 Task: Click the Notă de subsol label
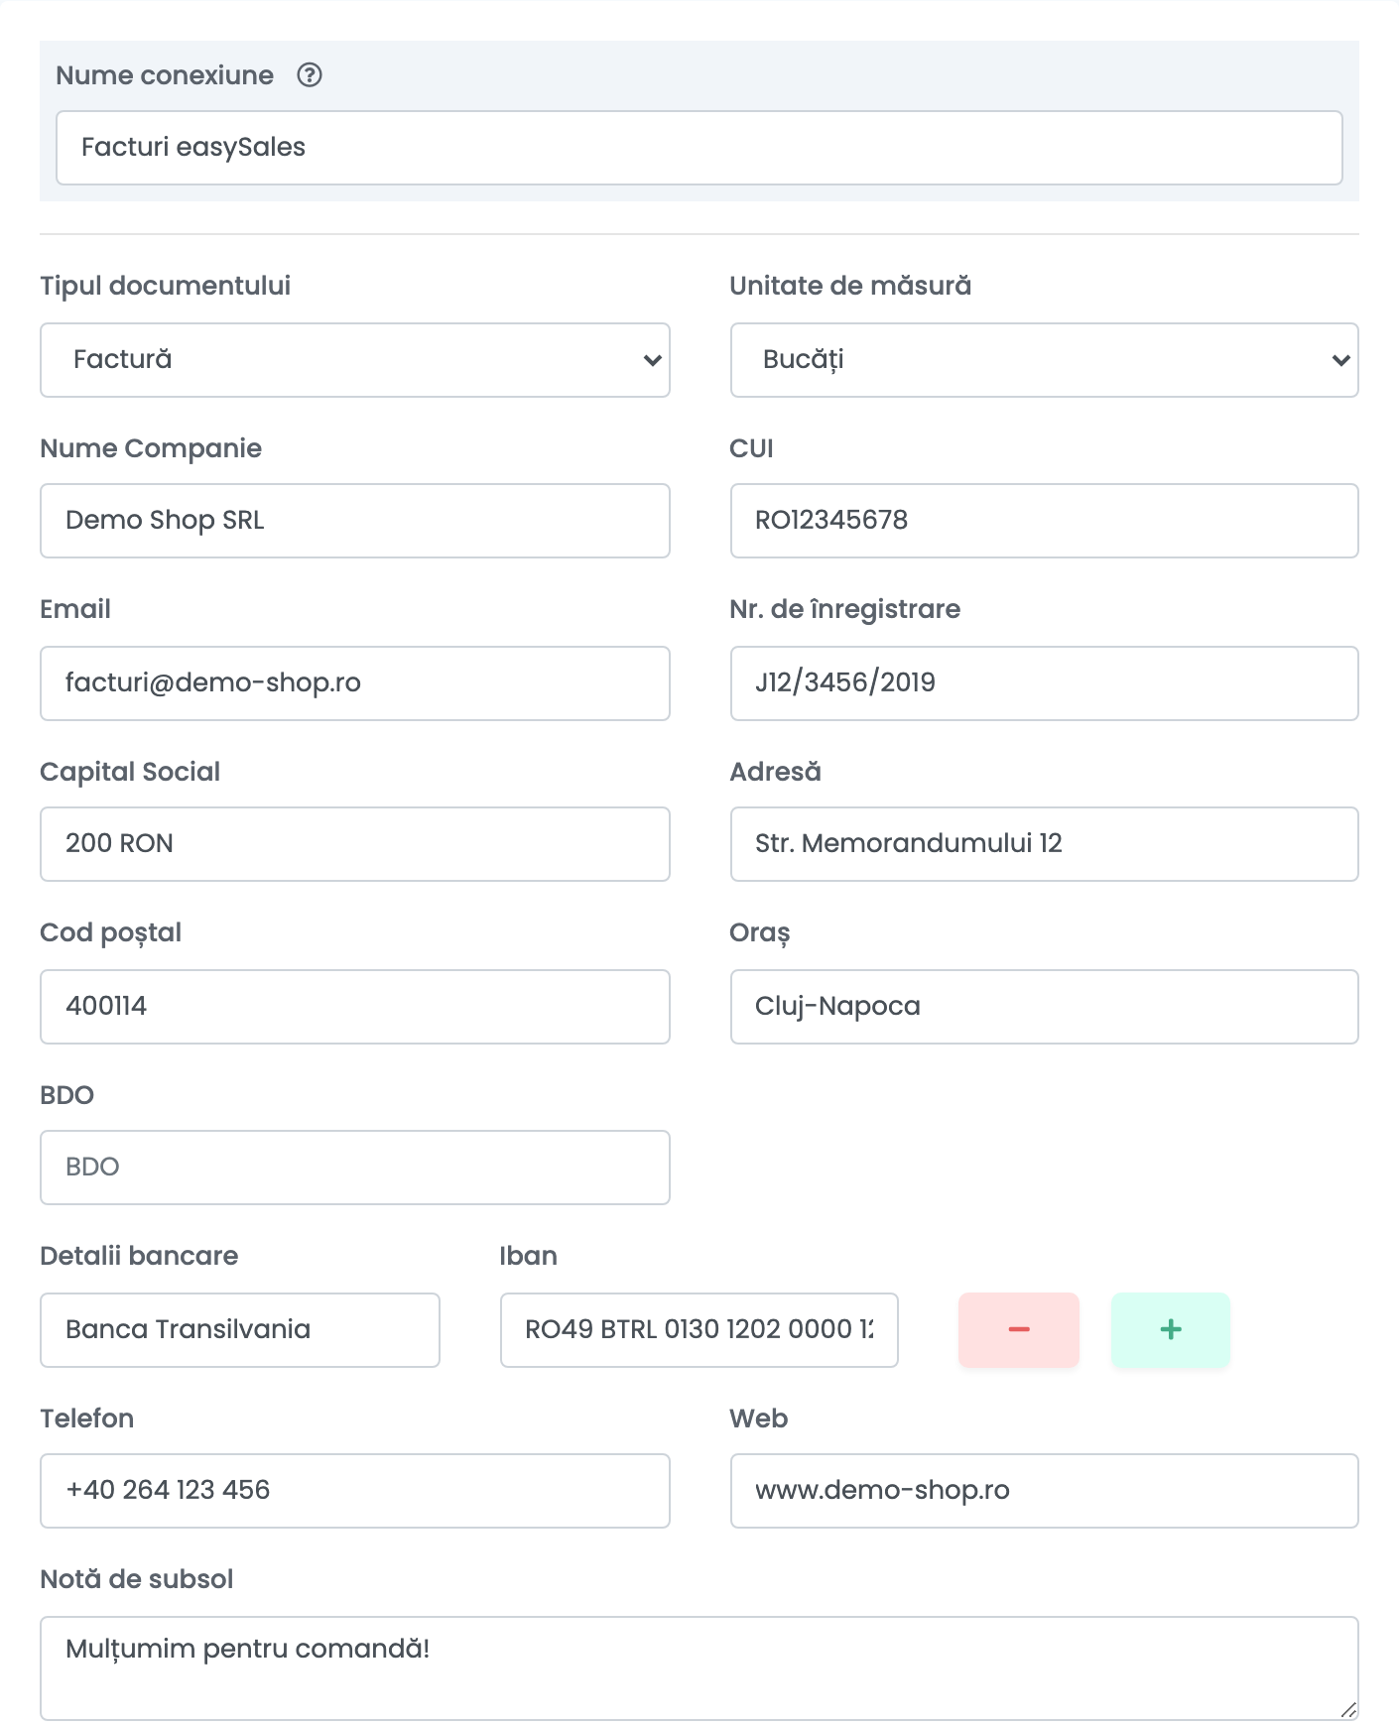coord(137,1579)
